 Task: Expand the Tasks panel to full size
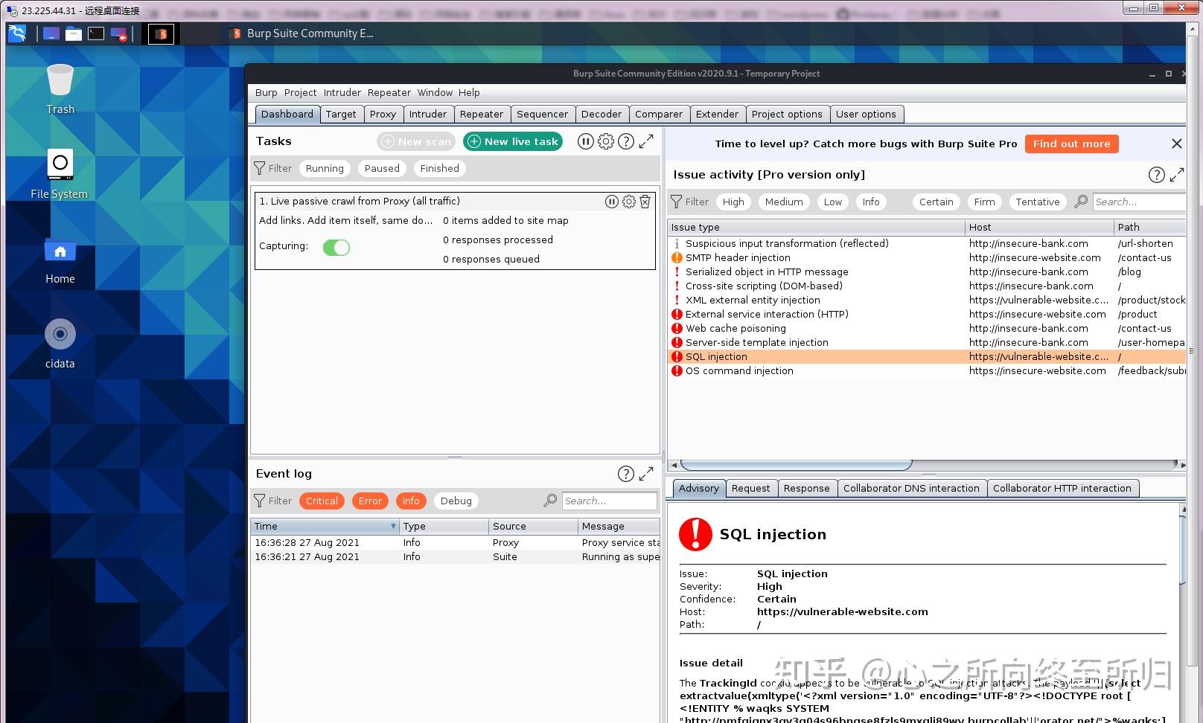[x=646, y=141]
